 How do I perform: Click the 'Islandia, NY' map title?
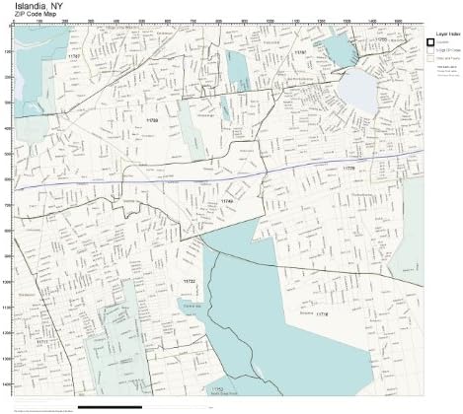pyautogui.click(x=39, y=6)
